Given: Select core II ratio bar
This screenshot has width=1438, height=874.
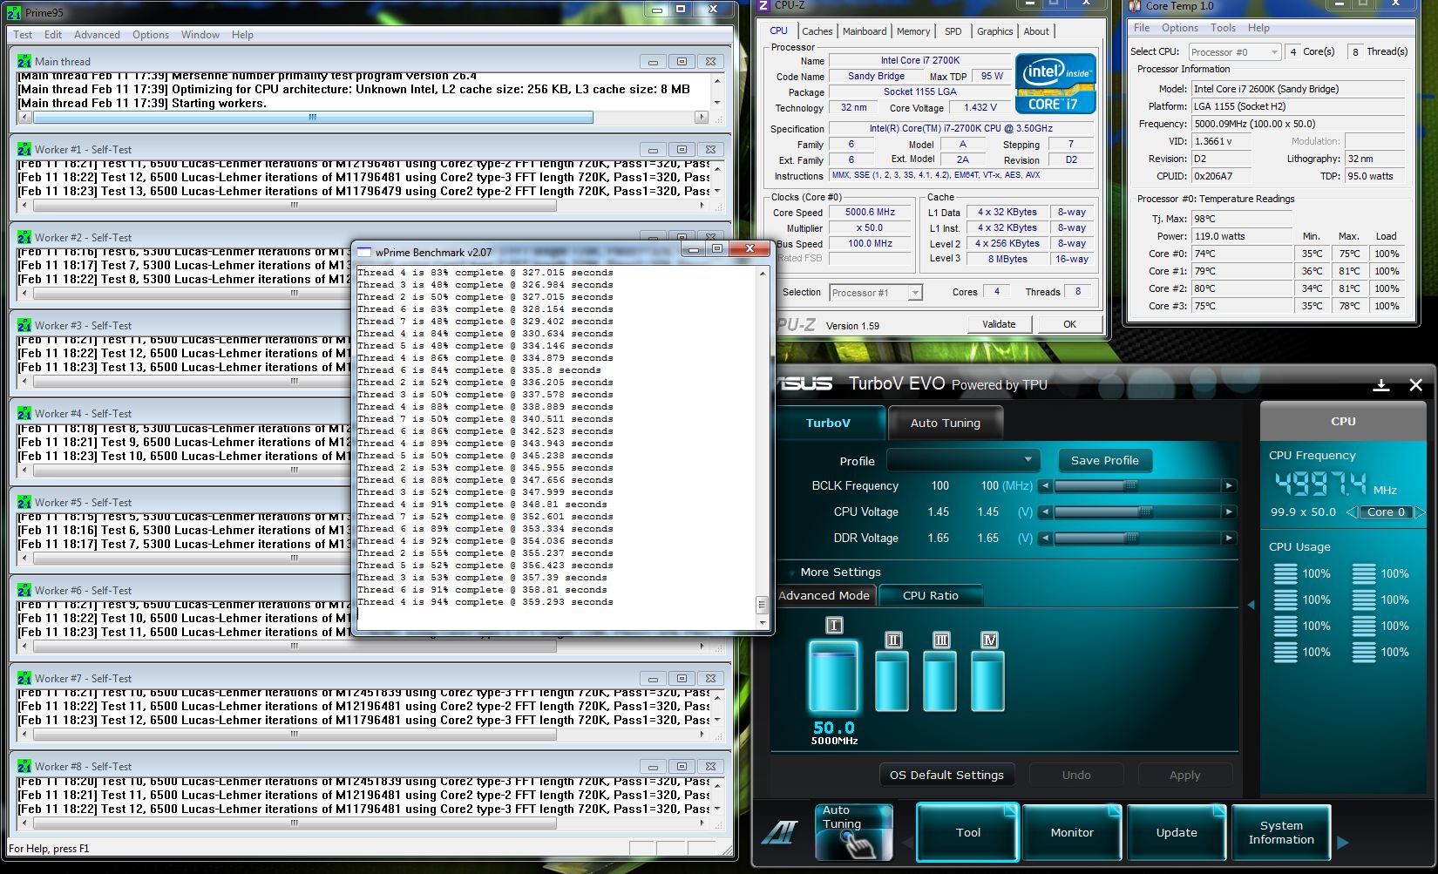Looking at the screenshot, I should 892,681.
